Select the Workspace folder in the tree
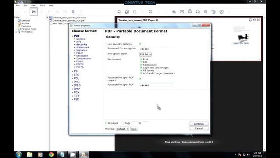Image resolution: width=280 pixels, height=158 pixels. point(27,32)
